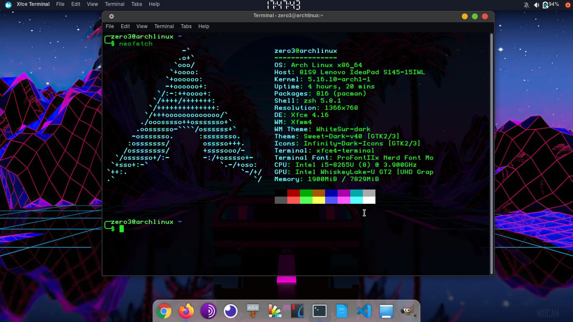The image size is (573, 322).
Task: Open the blue file manager window icon
Action: click(x=386, y=311)
